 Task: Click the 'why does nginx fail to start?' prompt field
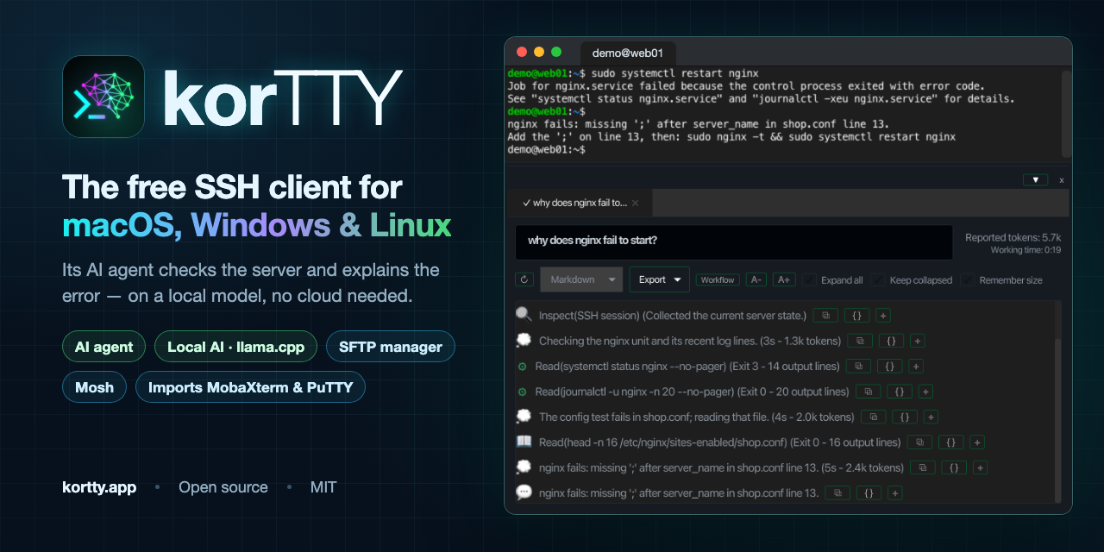(734, 242)
